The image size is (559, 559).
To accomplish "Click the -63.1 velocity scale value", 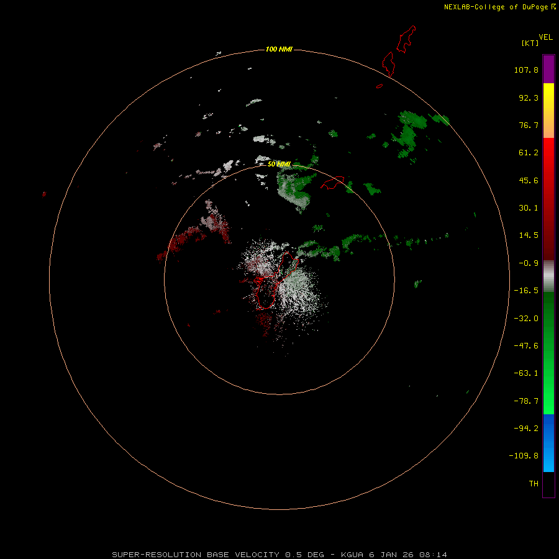I will 526,373.
